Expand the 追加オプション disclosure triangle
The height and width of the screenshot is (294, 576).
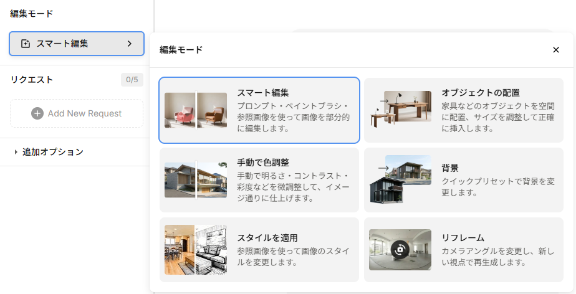[16, 152]
